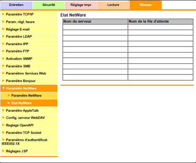
Task: Go to the Lecture tab
Action: 113,5
